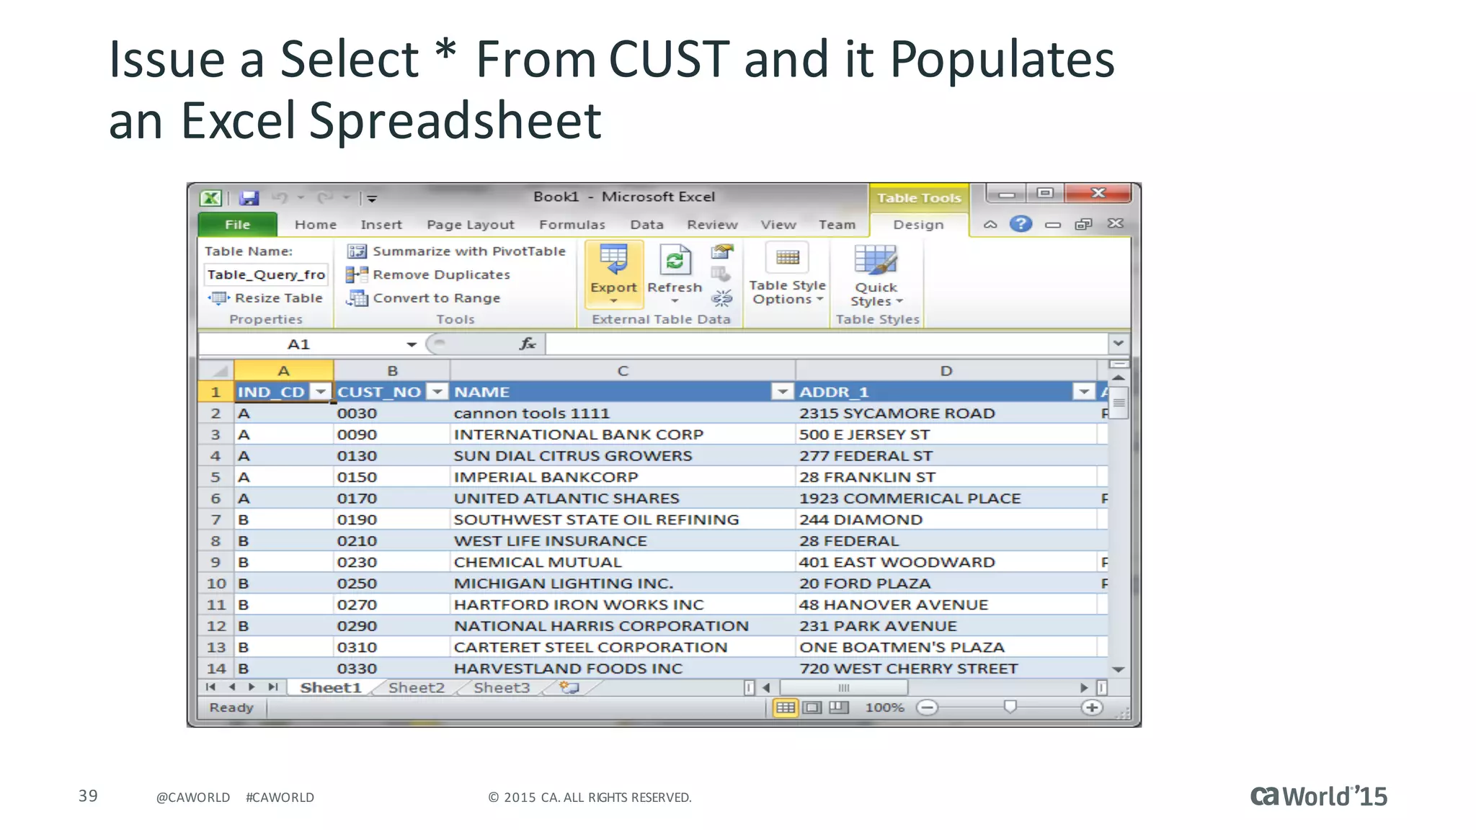The width and height of the screenshot is (1476, 830).
Task: Select Page Break Preview icon in status bar
Action: tap(838, 708)
